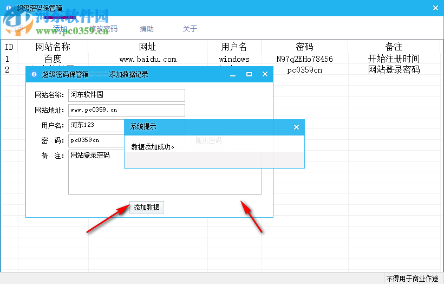
Task: Select the windows username cell
Action: pyautogui.click(x=234, y=59)
